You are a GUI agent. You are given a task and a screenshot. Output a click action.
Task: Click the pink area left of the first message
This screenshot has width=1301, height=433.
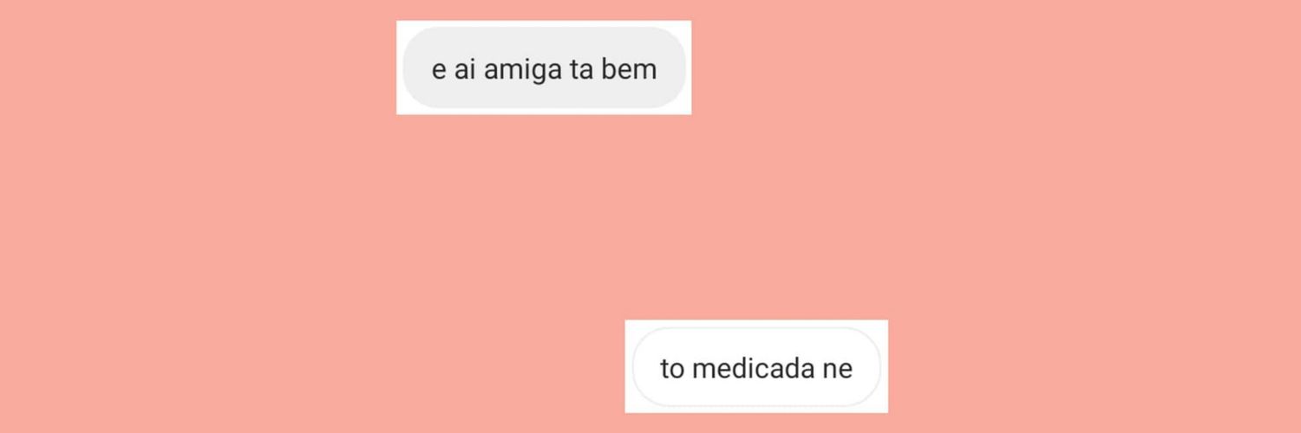(198, 68)
